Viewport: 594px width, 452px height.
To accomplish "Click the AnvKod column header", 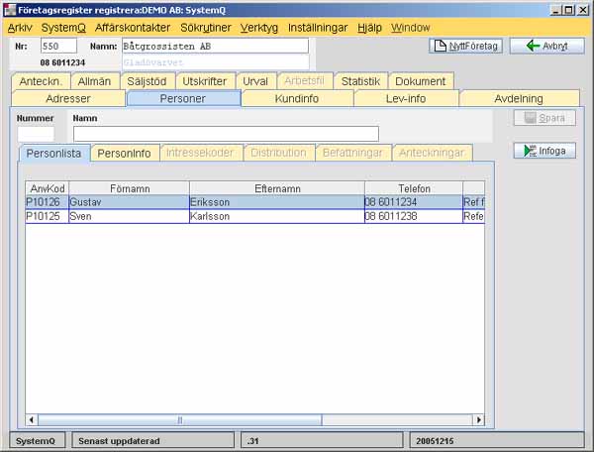I will pyautogui.click(x=48, y=188).
